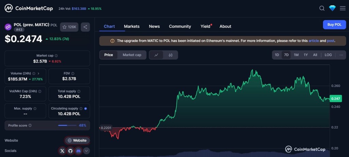Open the search magnifier icon
Screen dimensions: 349x157
pos(322,8)
